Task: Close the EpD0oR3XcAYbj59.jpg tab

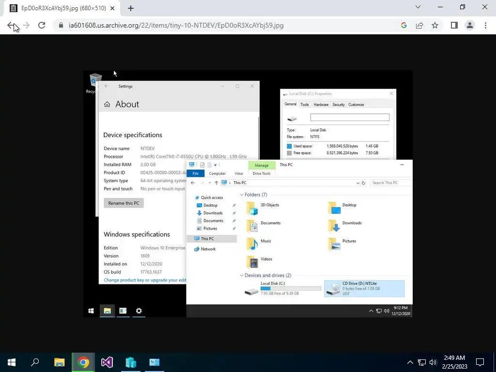Action: (112, 9)
